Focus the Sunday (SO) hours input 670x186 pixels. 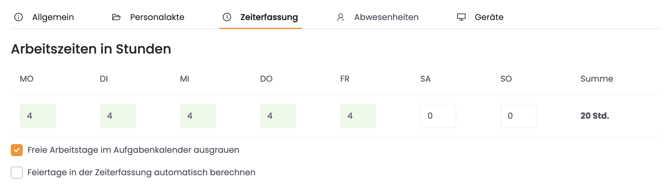[519, 116]
